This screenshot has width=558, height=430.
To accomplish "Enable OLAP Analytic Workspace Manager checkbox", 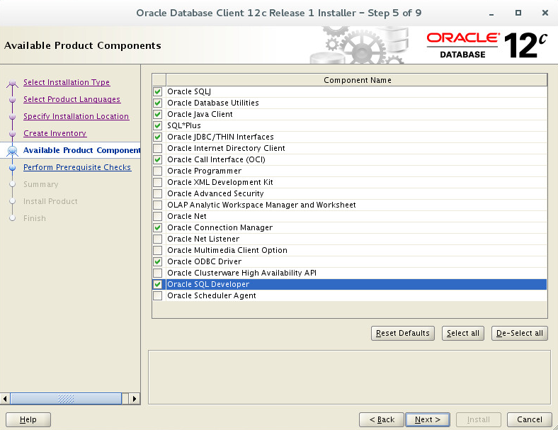I will [x=158, y=205].
